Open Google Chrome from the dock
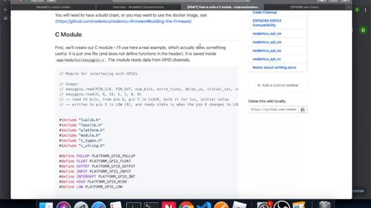371x208 pixels. point(186,205)
